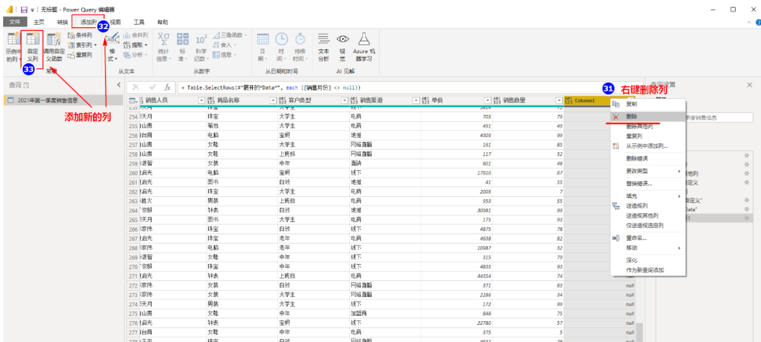Image resolution: width=761 pixels, height=342 pixels.
Task: Expand 填充 submenu in context menu
Action: click(647, 196)
